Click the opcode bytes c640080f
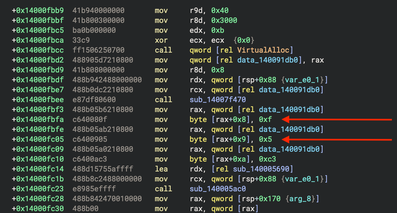The height and width of the screenshot is (213, 397). pos(90,120)
